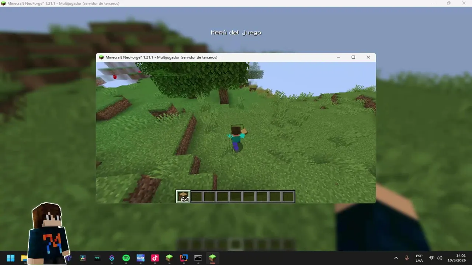This screenshot has width=472, height=265.
Task: Minimize the outer Minecraft window
Action: pyautogui.click(x=433, y=3)
